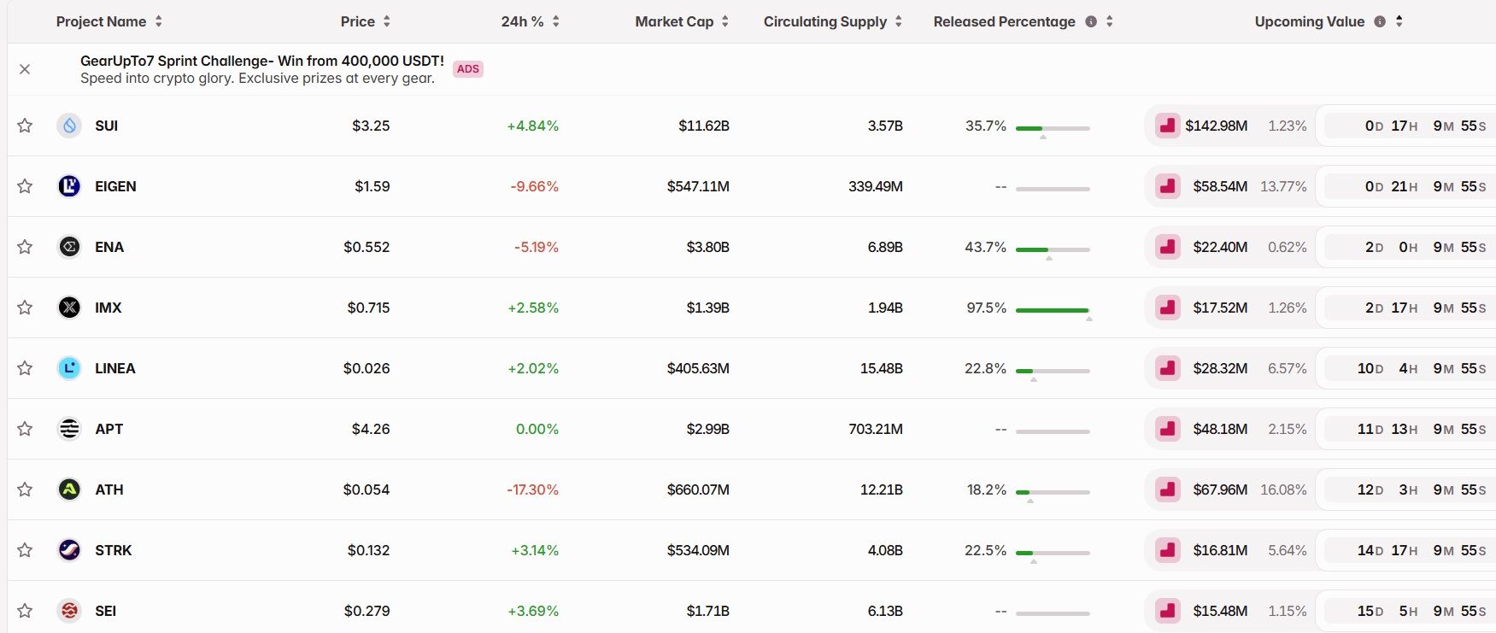Viewport: 1496px width, 633px height.
Task: Dismiss the GearUpTo7 ad banner
Action: (x=25, y=69)
